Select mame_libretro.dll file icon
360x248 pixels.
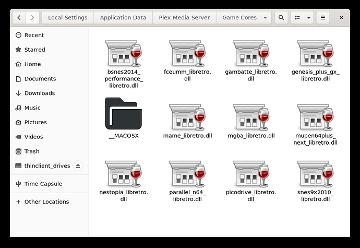(187, 117)
